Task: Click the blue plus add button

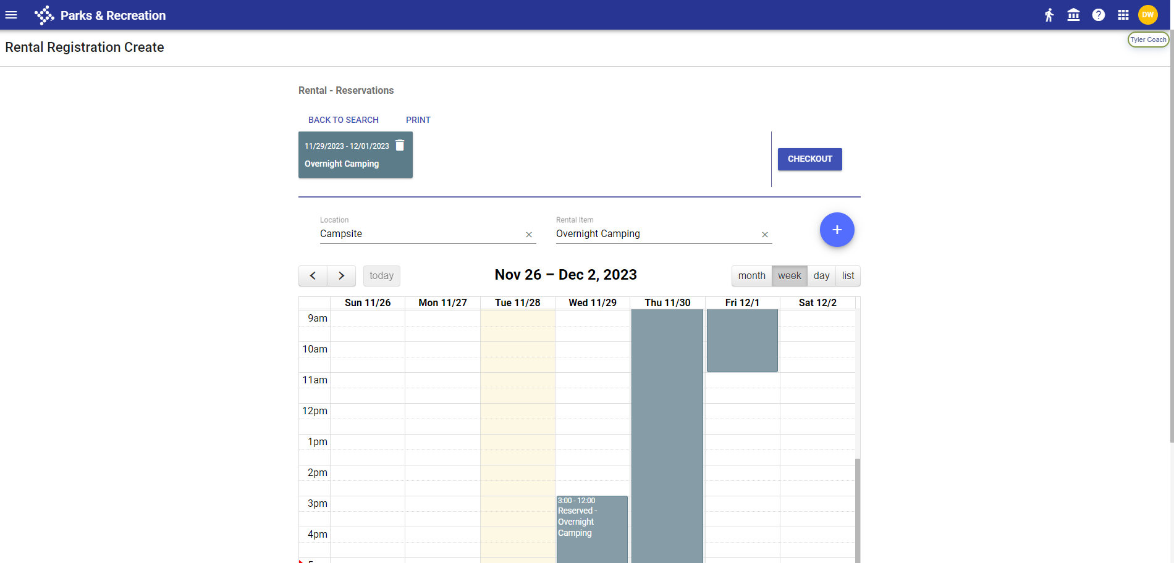Action: point(837,230)
